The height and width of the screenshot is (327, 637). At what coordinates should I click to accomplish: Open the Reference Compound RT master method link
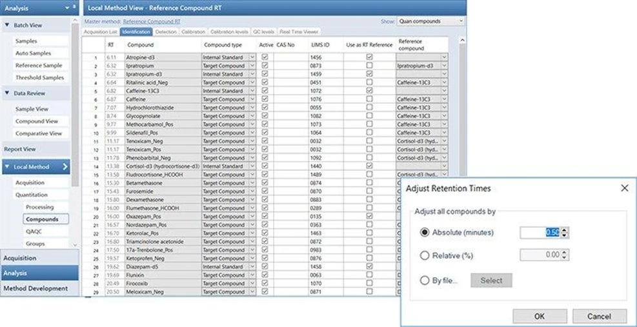pyautogui.click(x=152, y=21)
